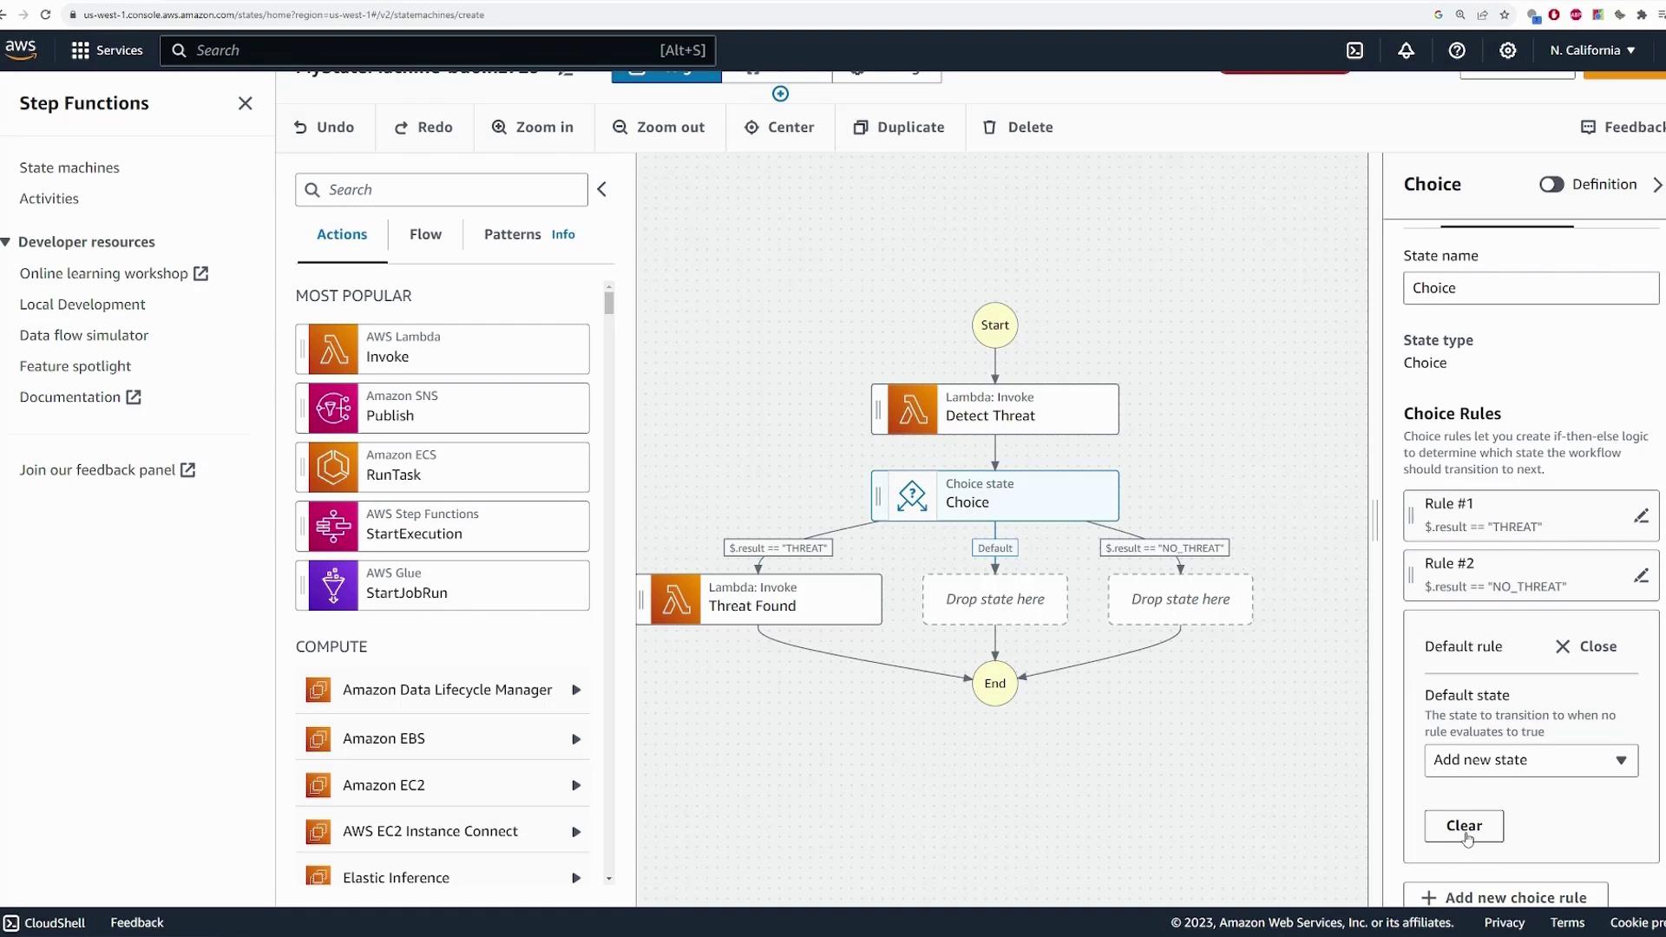Select the Choice state node icon
Screen dimensions: 1666x937
tap(912, 495)
